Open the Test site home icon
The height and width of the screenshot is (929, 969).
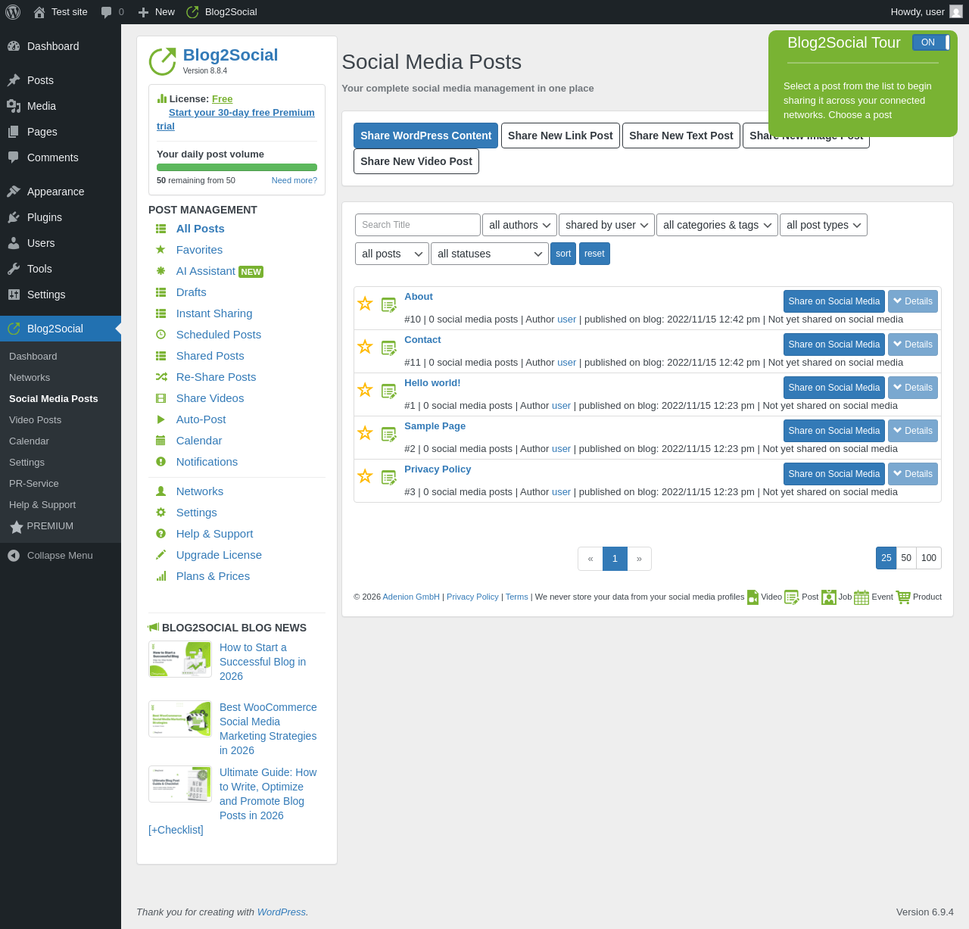[39, 12]
